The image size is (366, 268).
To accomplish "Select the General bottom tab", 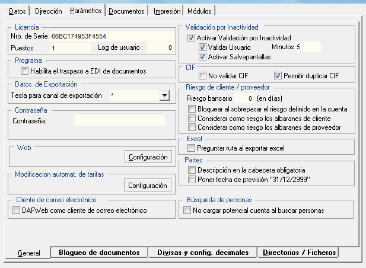I will 29,253.
